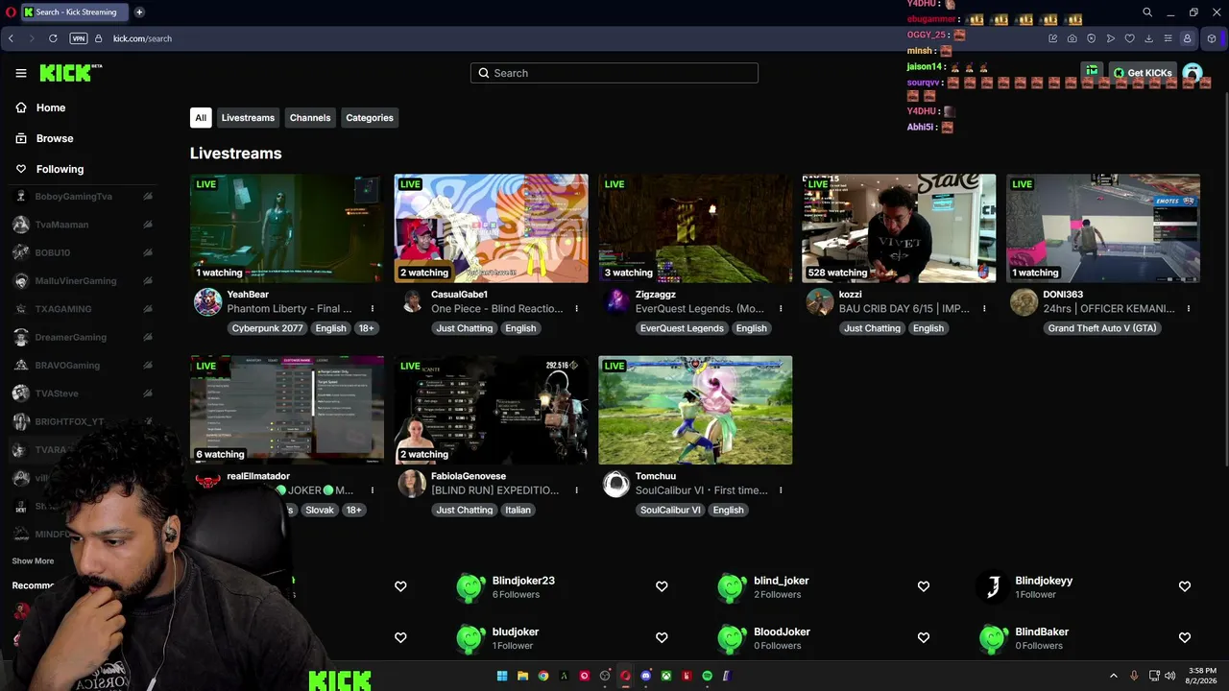Follow the blind_joker channel with heart
This screenshot has height=691, width=1229.
coord(923,586)
